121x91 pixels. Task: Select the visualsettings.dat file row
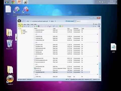coord(62,72)
